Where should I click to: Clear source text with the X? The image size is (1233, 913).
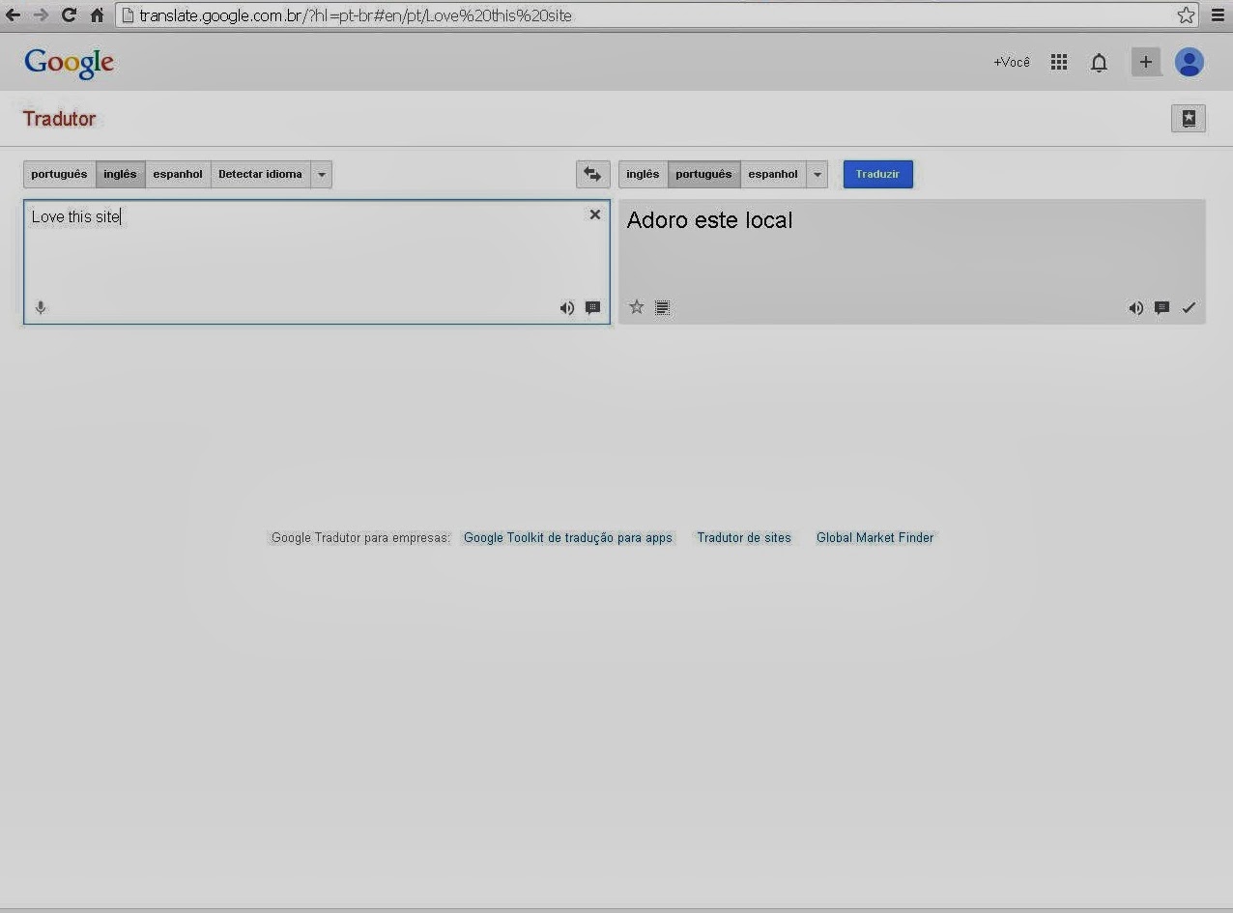[x=595, y=214]
